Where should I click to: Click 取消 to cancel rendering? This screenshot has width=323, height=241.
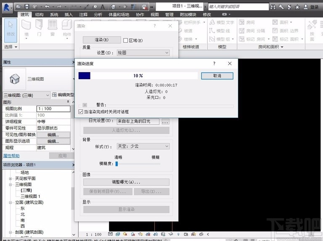click(x=217, y=76)
